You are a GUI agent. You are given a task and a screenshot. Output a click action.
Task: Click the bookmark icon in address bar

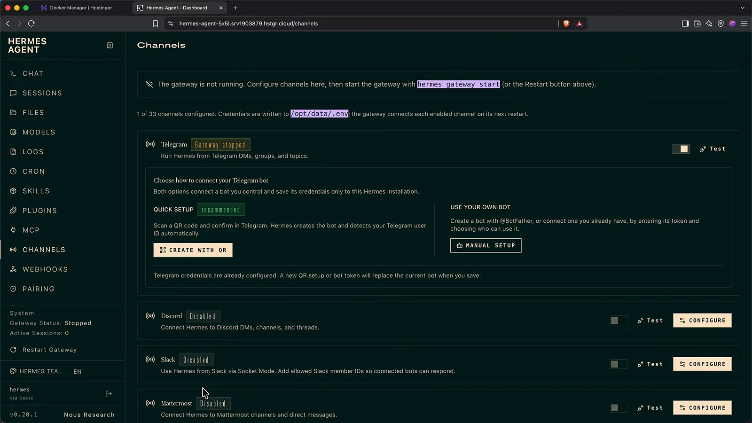point(156,23)
